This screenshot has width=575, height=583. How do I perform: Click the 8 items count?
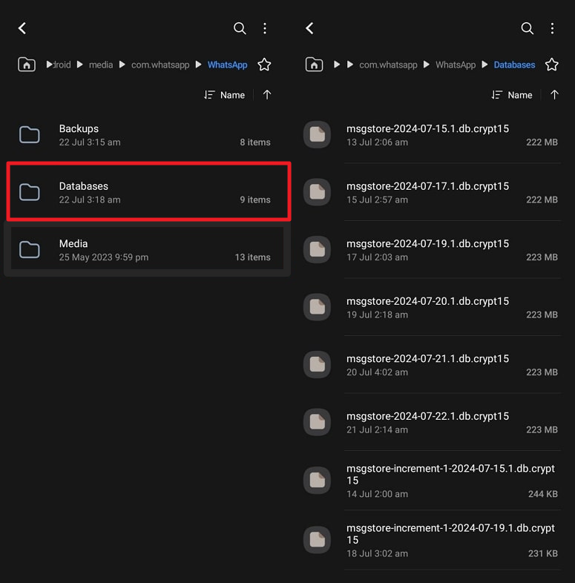255,142
